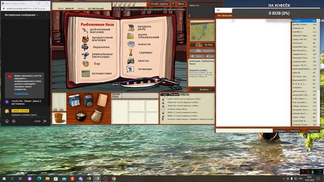
Task: Open the Онлайн сервисы menu
Action: coord(159,4)
